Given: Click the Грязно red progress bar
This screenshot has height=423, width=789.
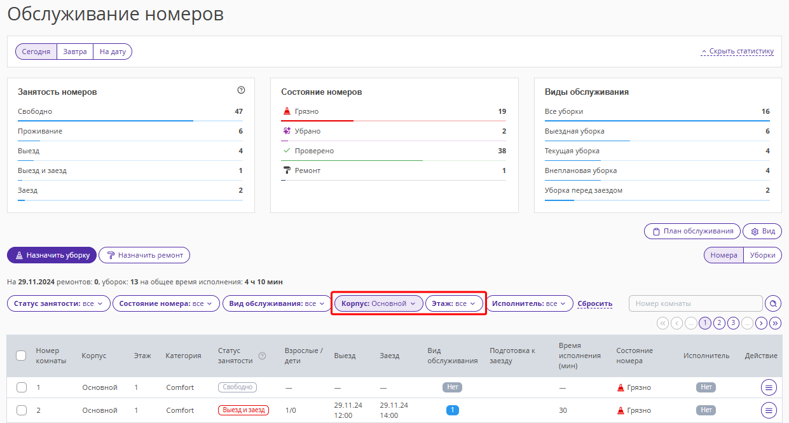Looking at the screenshot, I should (x=317, y=120).
